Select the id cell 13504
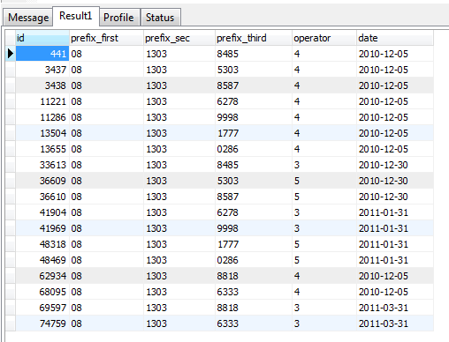Image resolution: width=449 pixels, height=342 pixels. click(42, 133)
